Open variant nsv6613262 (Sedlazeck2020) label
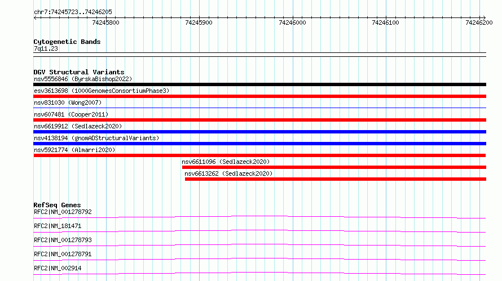This screenshot has height=281, width=502. click(x=228, y=173)
